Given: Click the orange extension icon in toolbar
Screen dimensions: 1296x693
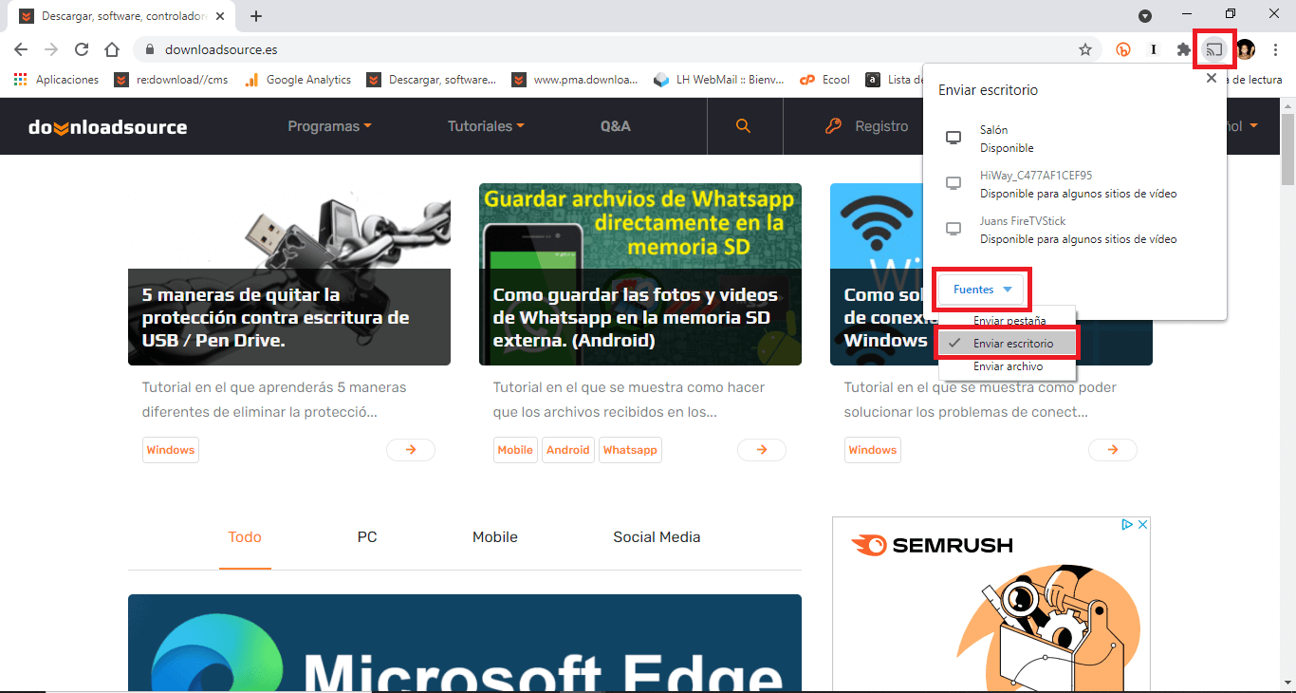Looking at the screenshot, I should 1123,49.
